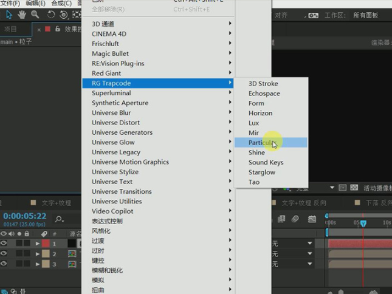Click layer 2 composition source icon
Image resolution: width=392 pixels, height=294 pixels.
click(x=72, y=254)
